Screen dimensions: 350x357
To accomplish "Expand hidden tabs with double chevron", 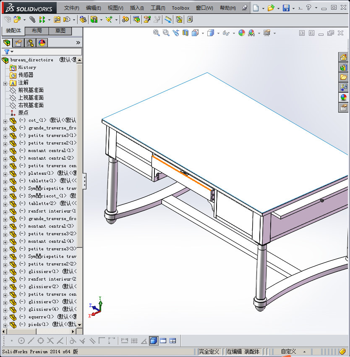I will pos(78,42).
